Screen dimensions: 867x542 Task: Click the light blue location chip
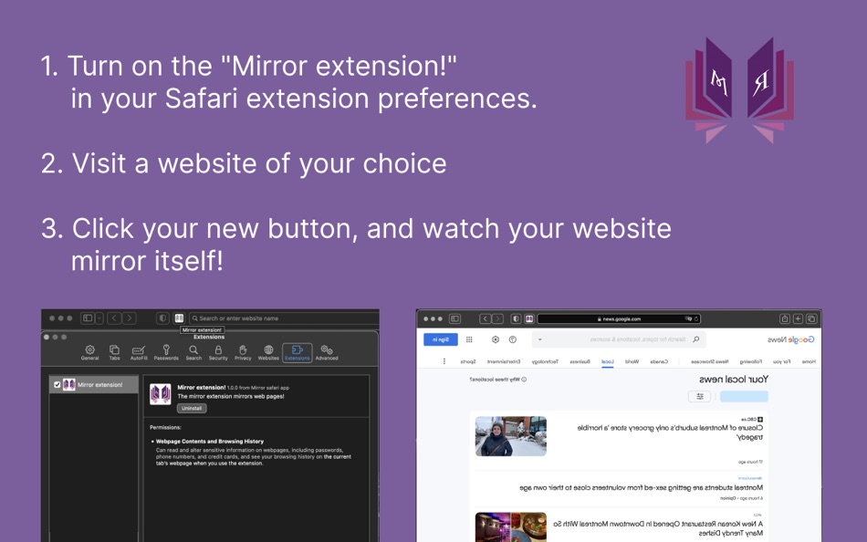[744, 396]
